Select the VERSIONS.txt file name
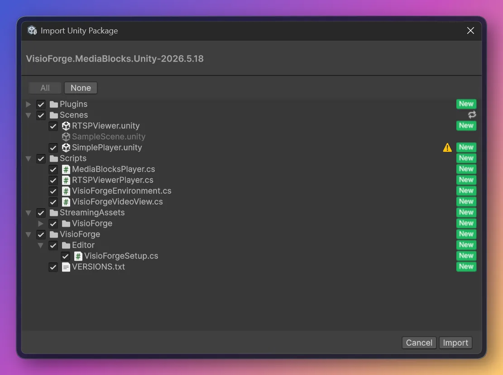503x375 pixels. pyautogui.click(x=98, y=267)
